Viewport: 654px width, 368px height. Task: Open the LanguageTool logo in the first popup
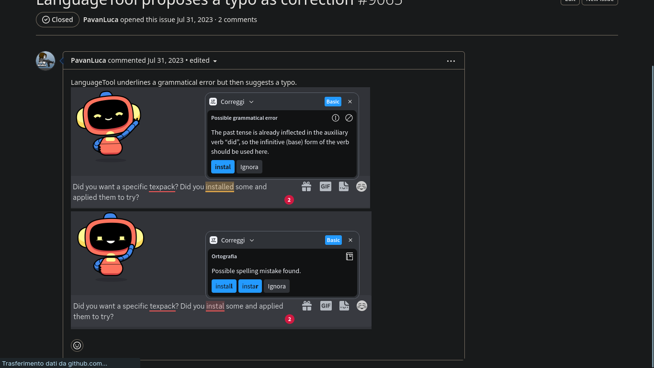(212, 102)
